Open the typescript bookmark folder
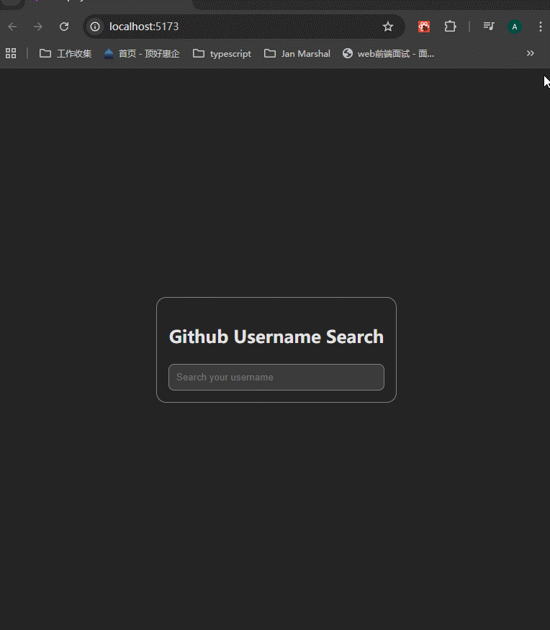This screenshot has height=630, width=550. click(x=222, y=53)
